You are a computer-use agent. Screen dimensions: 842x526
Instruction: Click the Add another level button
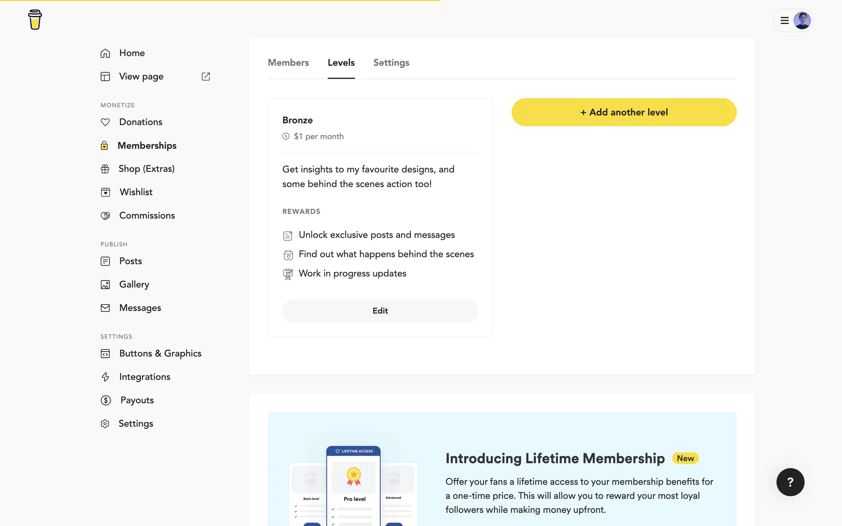624,112
